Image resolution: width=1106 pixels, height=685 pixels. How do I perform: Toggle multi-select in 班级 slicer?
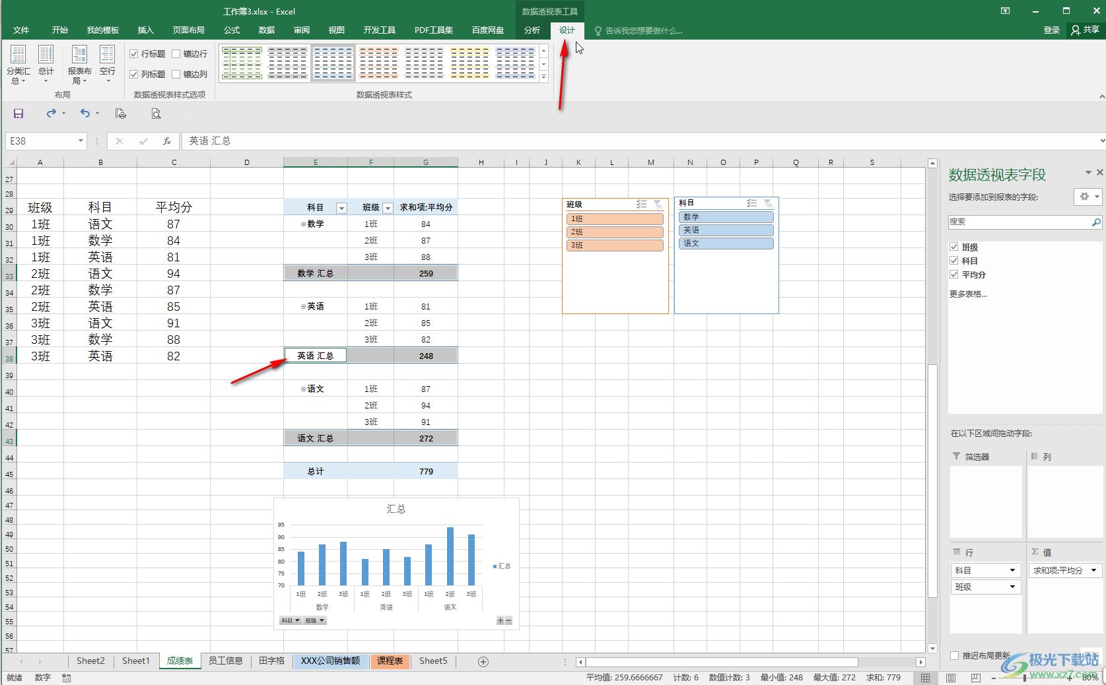click(641, 205)
